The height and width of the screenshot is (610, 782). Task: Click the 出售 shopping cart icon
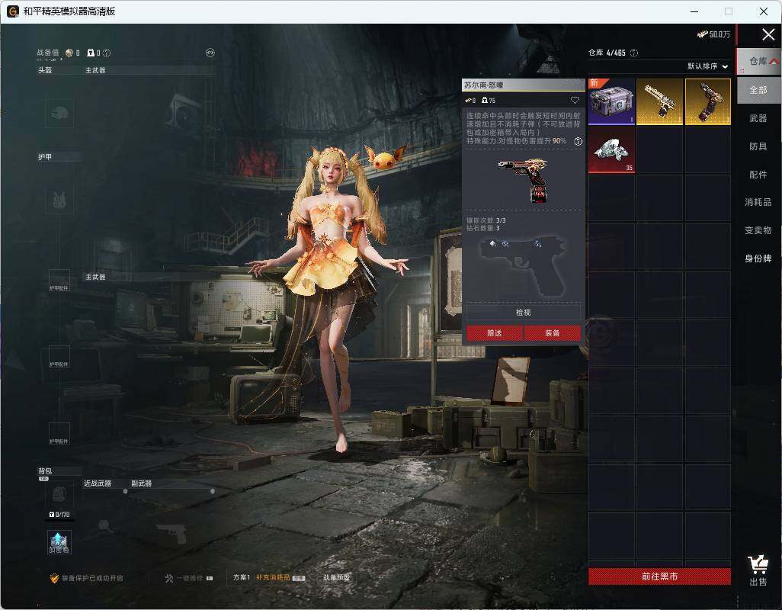pos(758,565)
